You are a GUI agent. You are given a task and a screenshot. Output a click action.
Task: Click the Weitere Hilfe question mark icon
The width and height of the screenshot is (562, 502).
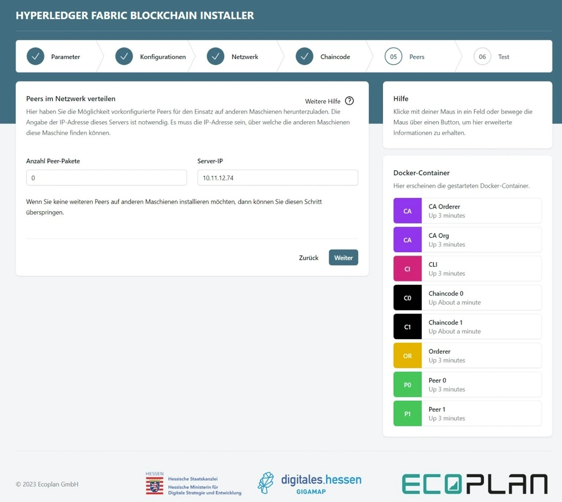pos(349,101)
